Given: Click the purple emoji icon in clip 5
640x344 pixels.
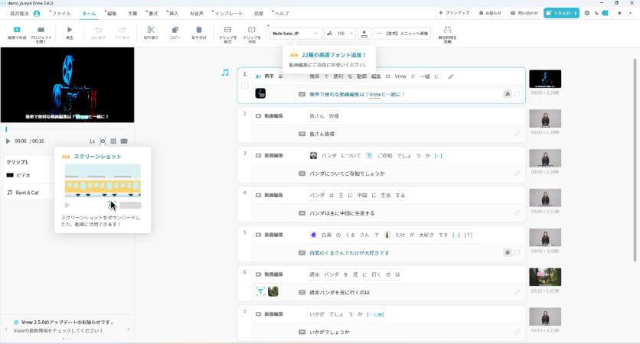Looking at the screenshot, I should click(313, 235).
